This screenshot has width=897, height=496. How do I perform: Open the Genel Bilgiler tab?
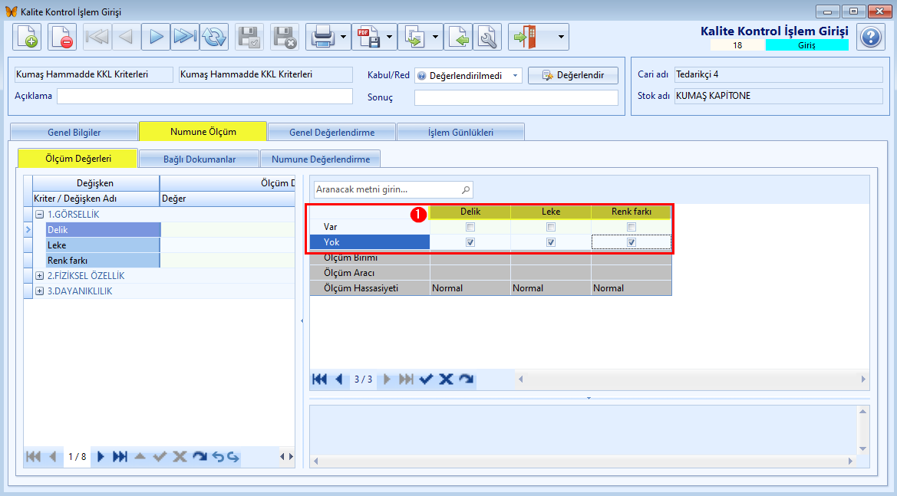point(74,132)
